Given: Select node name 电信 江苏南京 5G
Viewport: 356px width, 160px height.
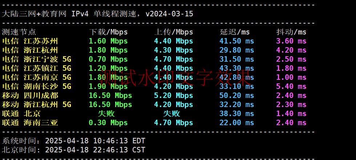Looking at the screenshot, I should (x=37, y=77).
